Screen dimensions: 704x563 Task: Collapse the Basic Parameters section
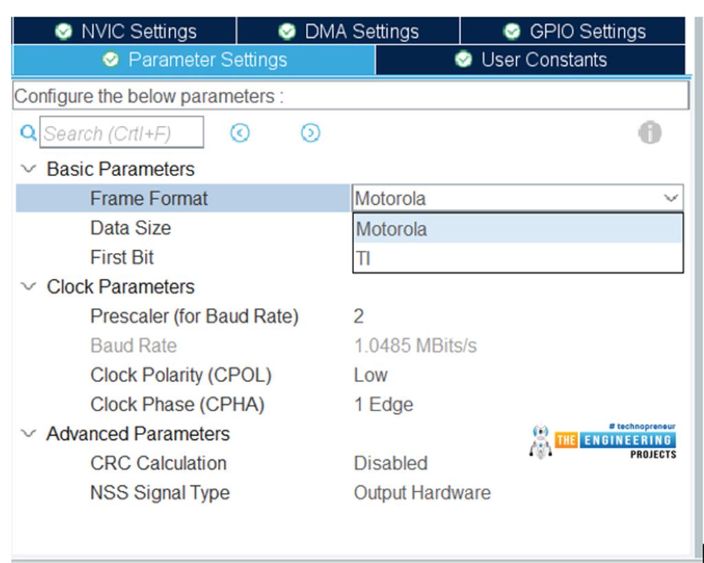pyautogui.click(x=27, y=168)
